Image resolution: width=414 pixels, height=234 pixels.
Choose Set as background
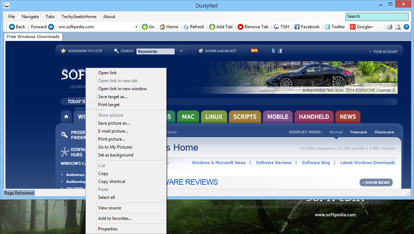click(126, 155)
